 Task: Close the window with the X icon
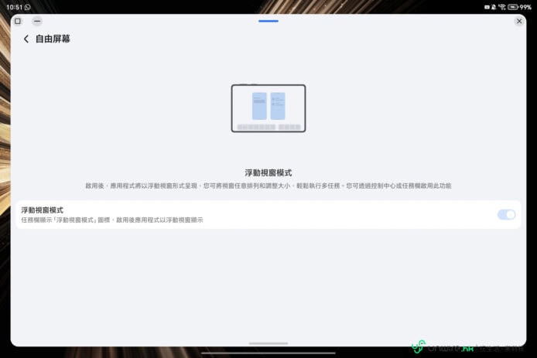coord(519,21)
